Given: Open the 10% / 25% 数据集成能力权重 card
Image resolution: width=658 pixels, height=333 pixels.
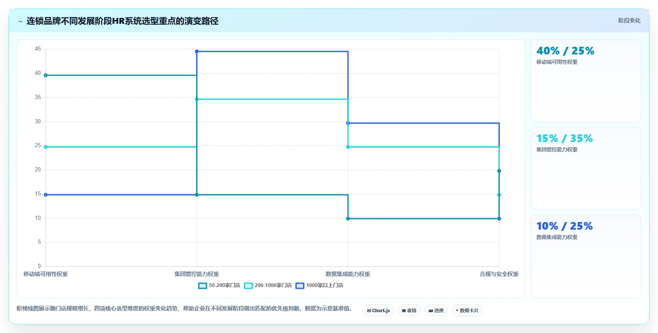Looking at the screenshot, I should pos(586,256).
